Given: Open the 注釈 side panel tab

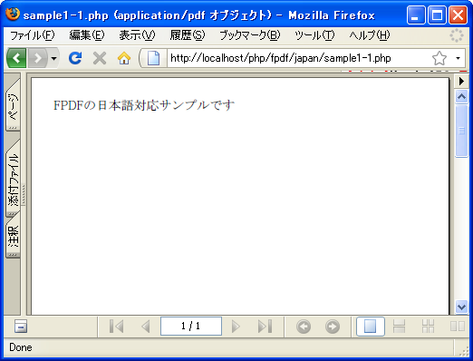Looking at the screenshot, I should pos(13,235).
